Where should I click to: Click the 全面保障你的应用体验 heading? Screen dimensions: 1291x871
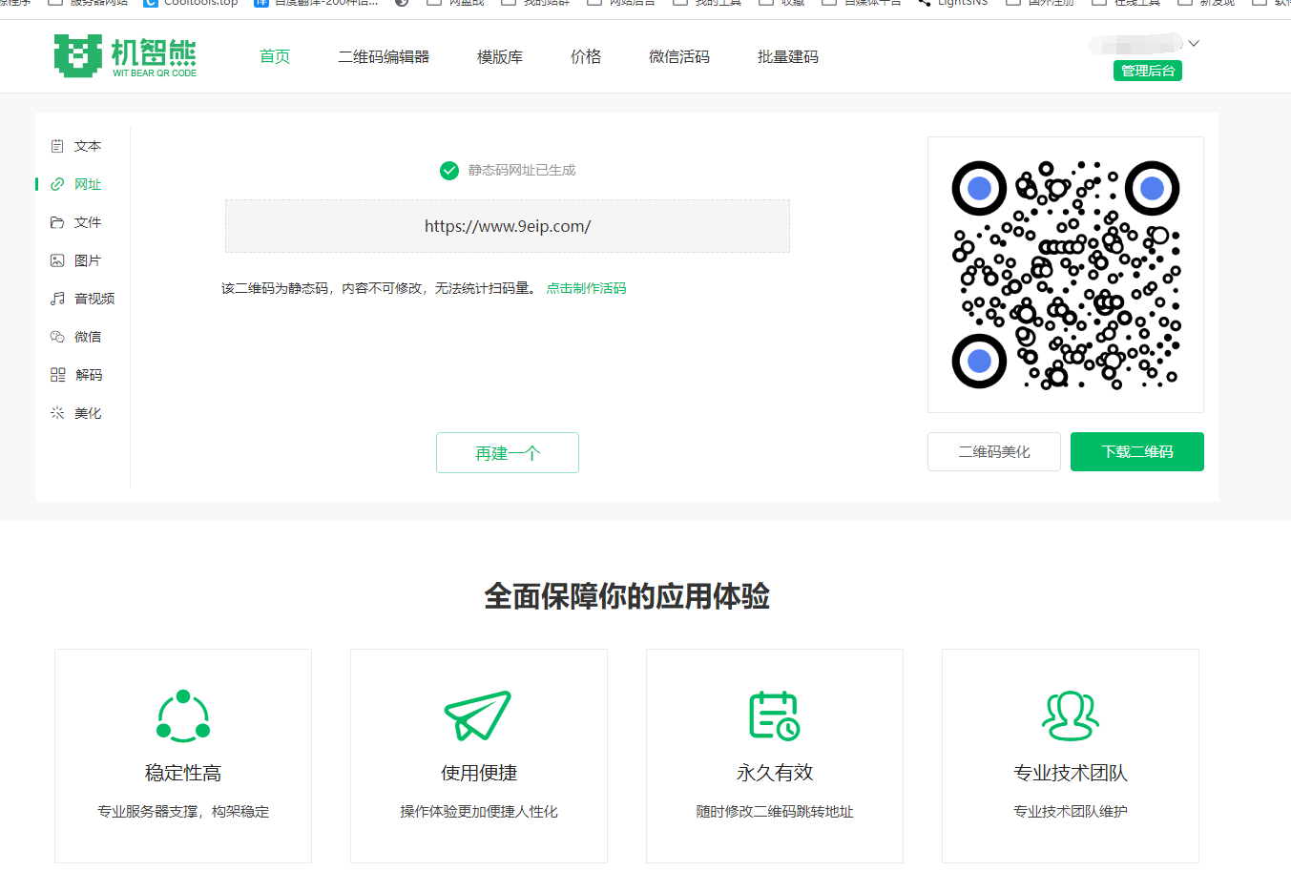pyautogui.click(x=627, y=596)
